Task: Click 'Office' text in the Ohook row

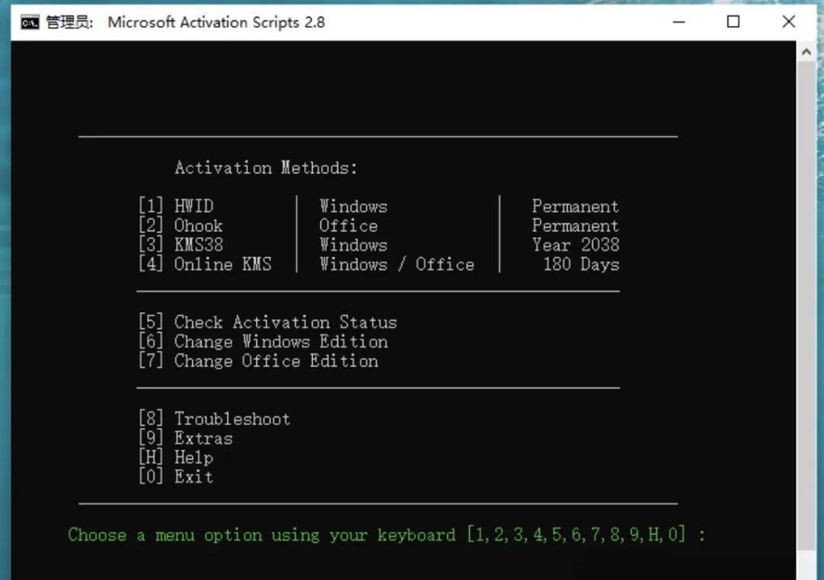Action: pos(349,226)
